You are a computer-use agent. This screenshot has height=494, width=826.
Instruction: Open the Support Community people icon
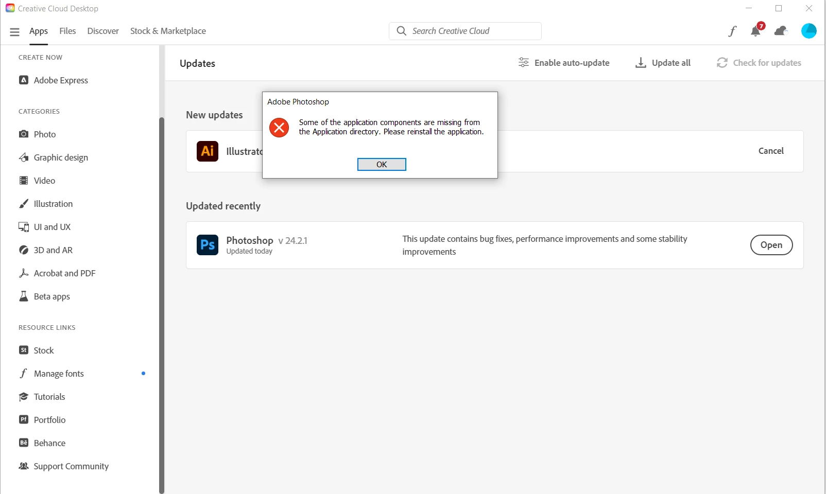24,466
